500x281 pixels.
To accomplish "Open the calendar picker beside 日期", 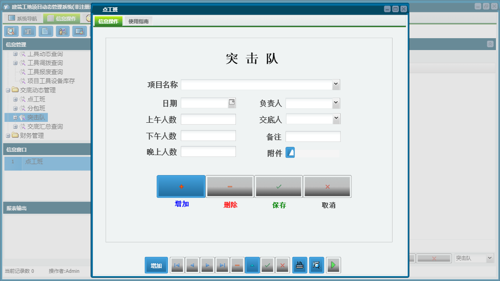I will coord(232,103).
